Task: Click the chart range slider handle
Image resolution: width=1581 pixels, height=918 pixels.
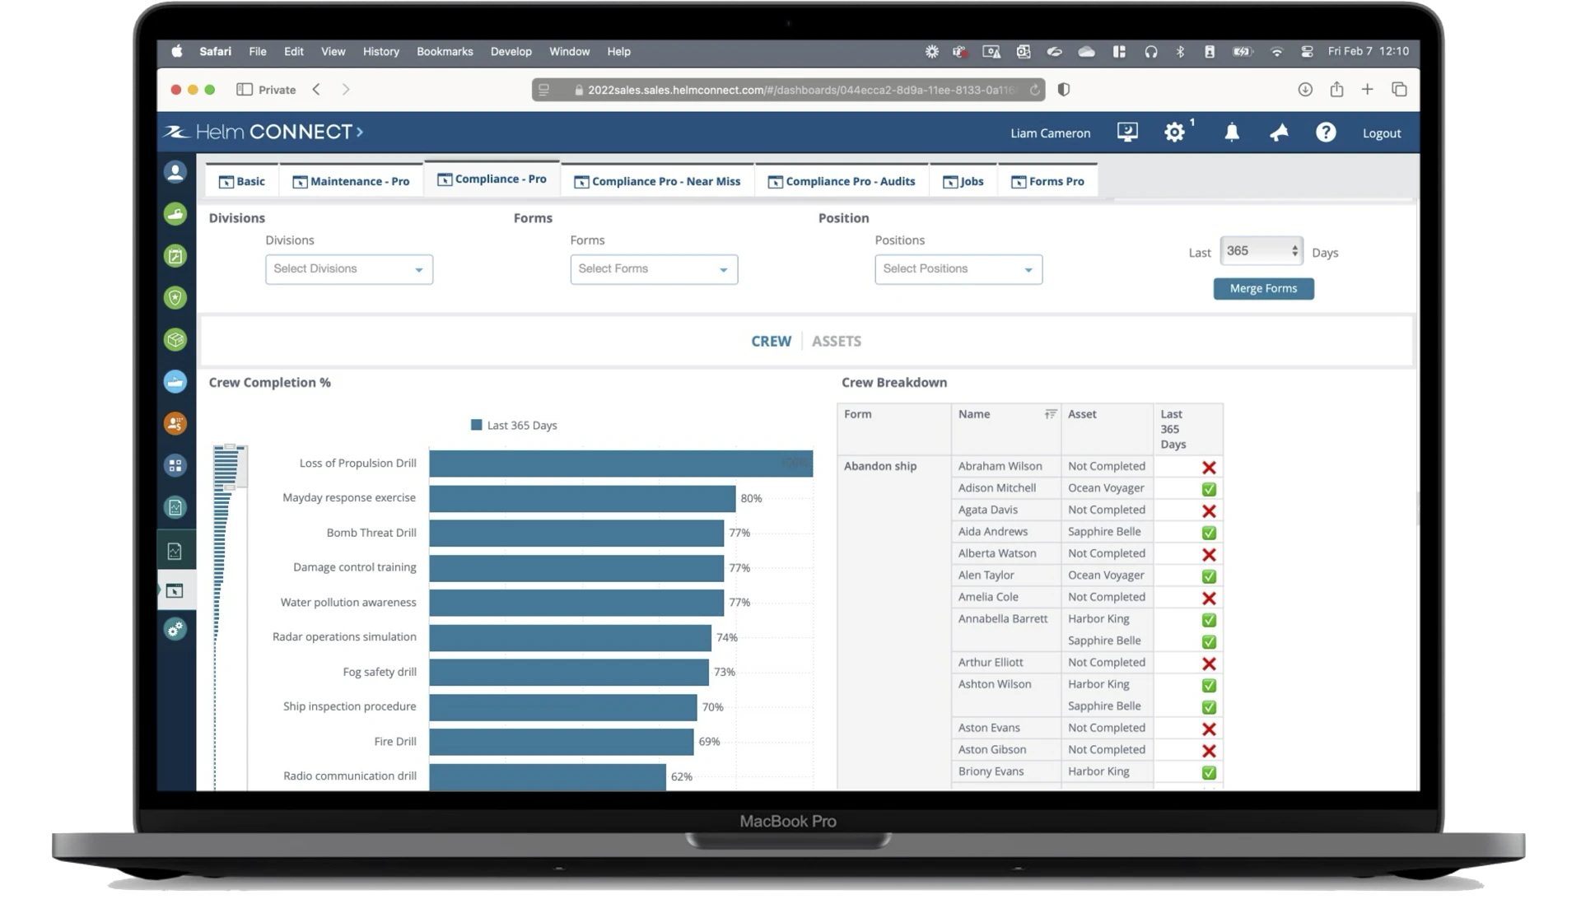Action: click(230, 447)
